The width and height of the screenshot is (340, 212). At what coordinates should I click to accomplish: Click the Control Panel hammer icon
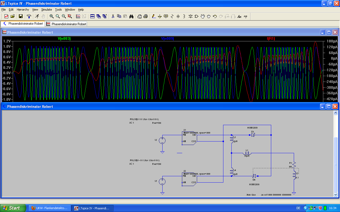(x=29, y=16)
